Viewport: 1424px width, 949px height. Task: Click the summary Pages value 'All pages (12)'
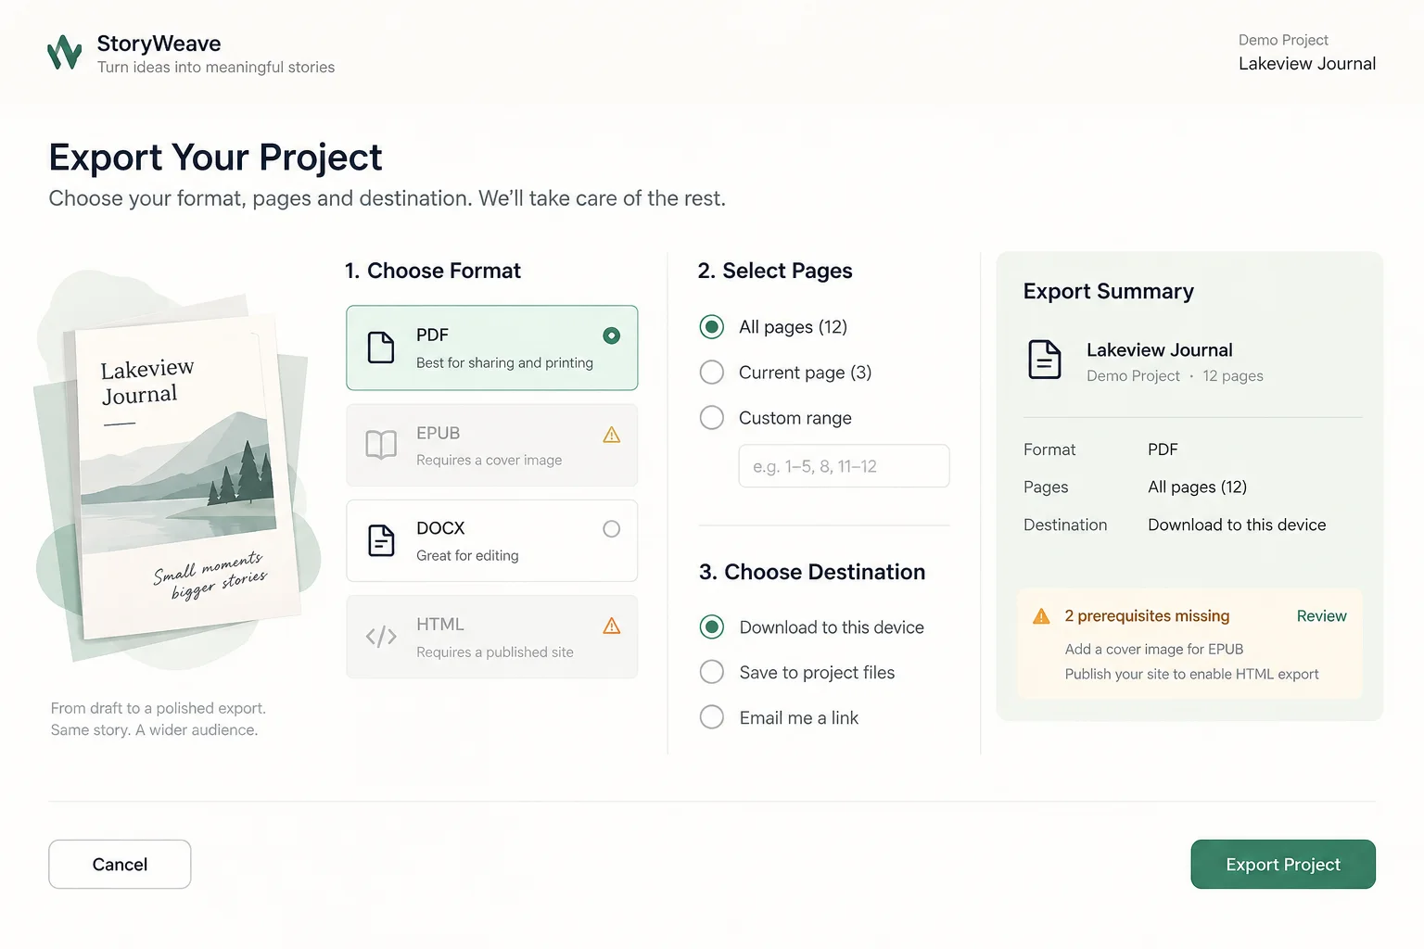[x=1197, y=487]
